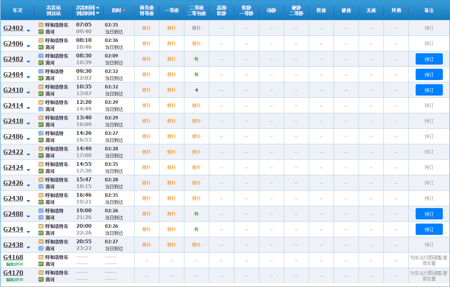The image size is (450, 287).
Task: Expand the stops dropdown for G2486
Action: [28, 139]
